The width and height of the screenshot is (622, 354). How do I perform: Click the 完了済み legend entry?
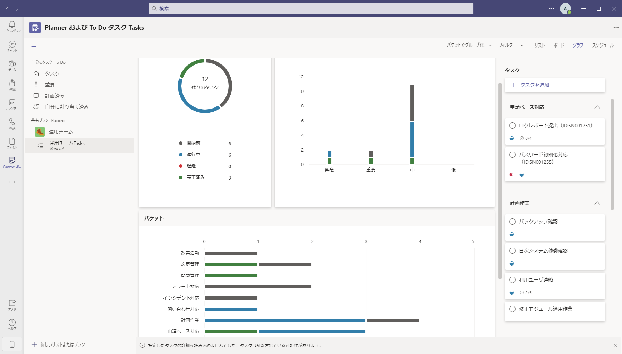205,178
